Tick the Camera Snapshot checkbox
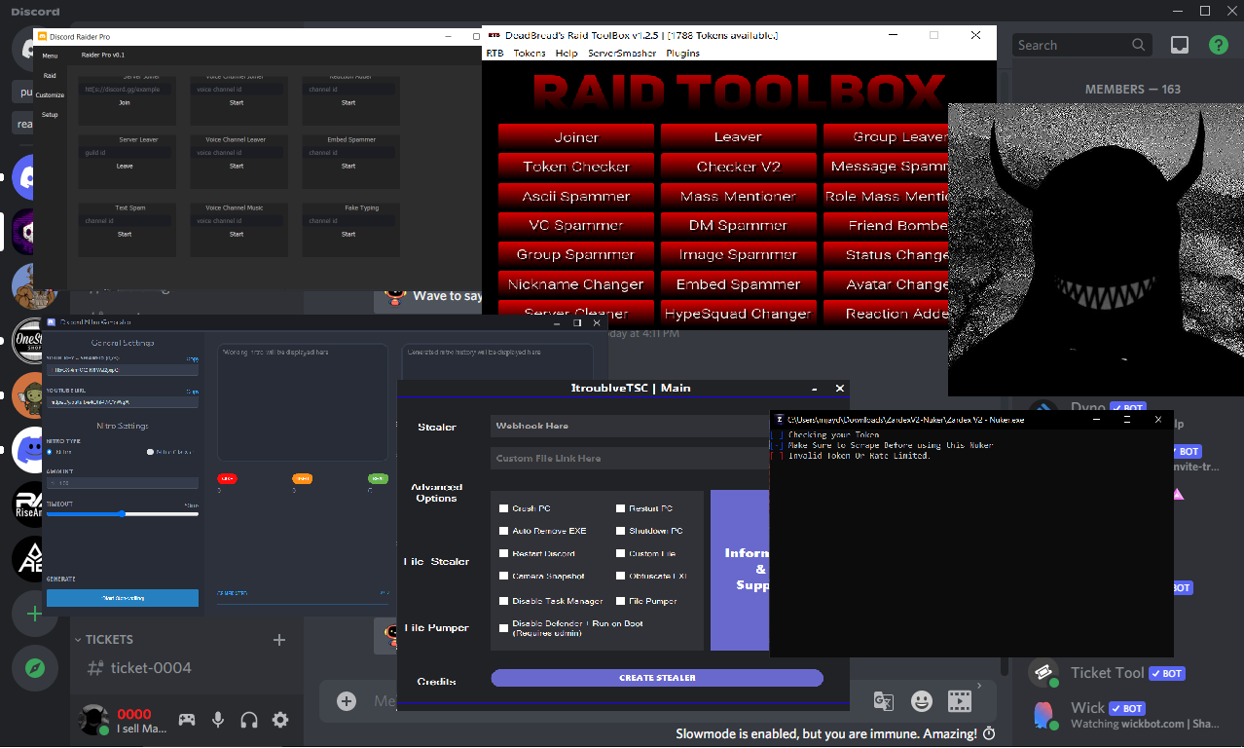Screen dimensions: 1244x748 click(503, 577)
